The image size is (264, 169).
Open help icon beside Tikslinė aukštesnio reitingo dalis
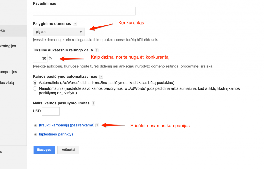point(97,50)
